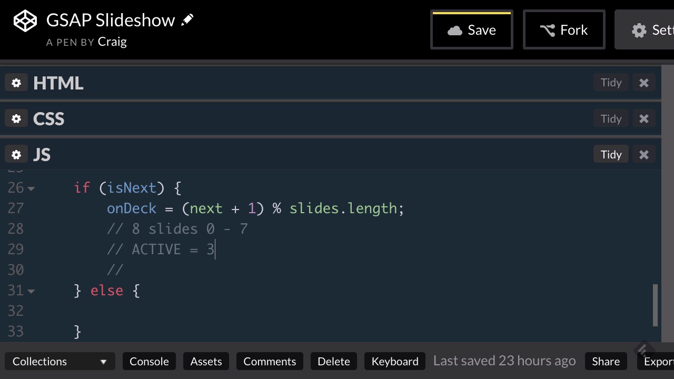Tidy the HTML code
This screenshot has height=379, width=674.
coord(611,83)
